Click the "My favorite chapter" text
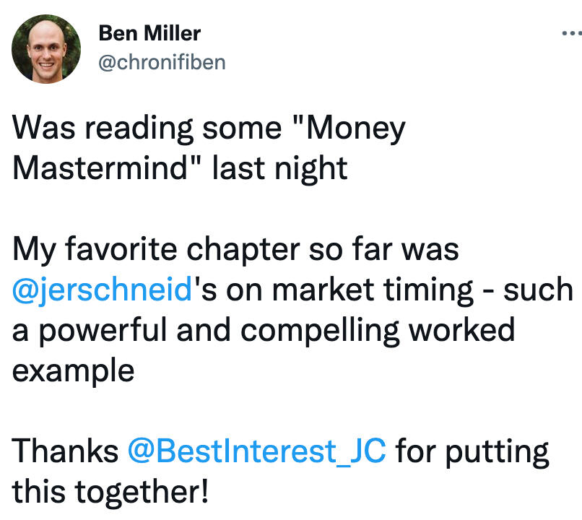This screenshot has width=582, height=520. (x=156, y=250)
